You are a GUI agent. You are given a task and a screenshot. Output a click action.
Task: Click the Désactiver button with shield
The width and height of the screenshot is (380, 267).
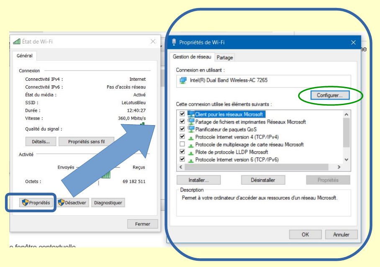click(72, 203)
